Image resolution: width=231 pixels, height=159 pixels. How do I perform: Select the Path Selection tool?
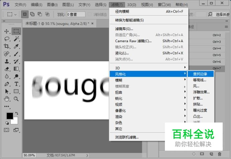coord(7,91)
